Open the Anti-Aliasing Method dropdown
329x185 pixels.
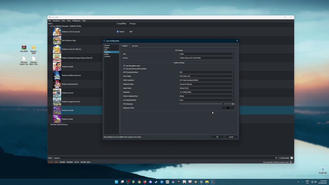pos(207,100)
